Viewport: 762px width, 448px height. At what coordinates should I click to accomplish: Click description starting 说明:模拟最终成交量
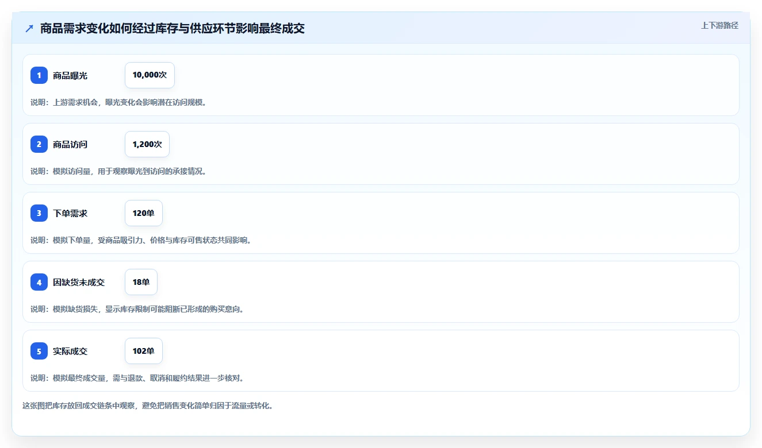tap(137, 378)
